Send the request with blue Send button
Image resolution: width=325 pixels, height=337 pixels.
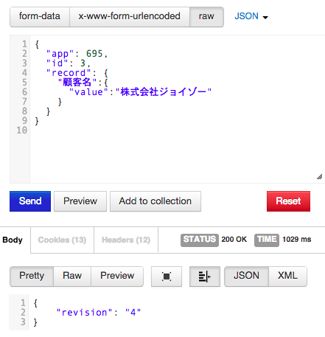(30, 201)
